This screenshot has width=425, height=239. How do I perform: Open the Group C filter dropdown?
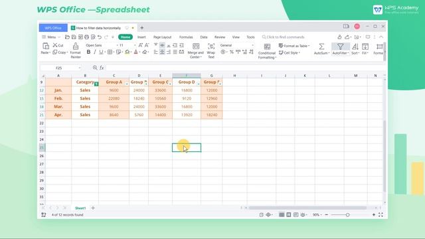[170, 84]
